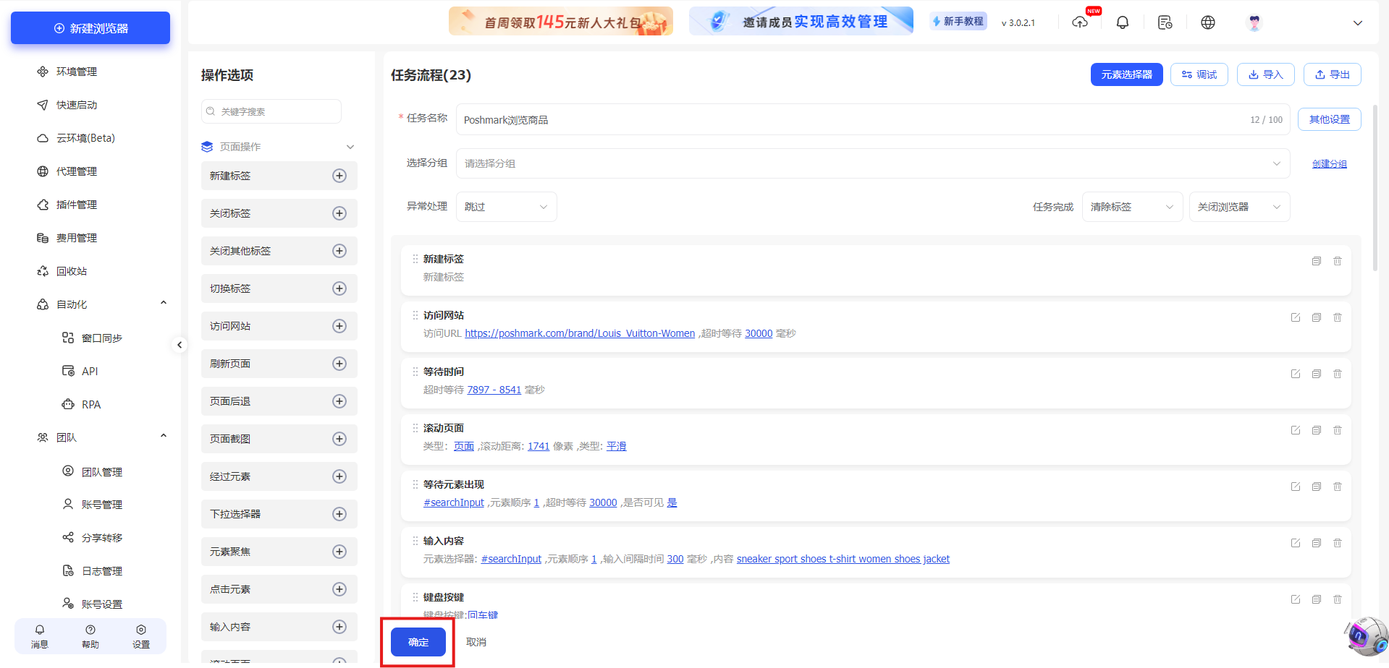Collapse the 团队 sidebar section

click(x=164, y=435)
